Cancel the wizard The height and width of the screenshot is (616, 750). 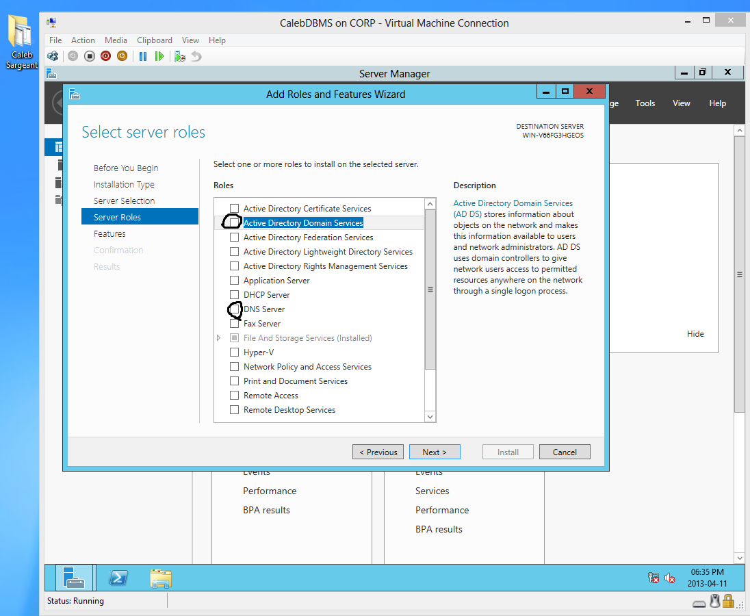coord(565,452)
